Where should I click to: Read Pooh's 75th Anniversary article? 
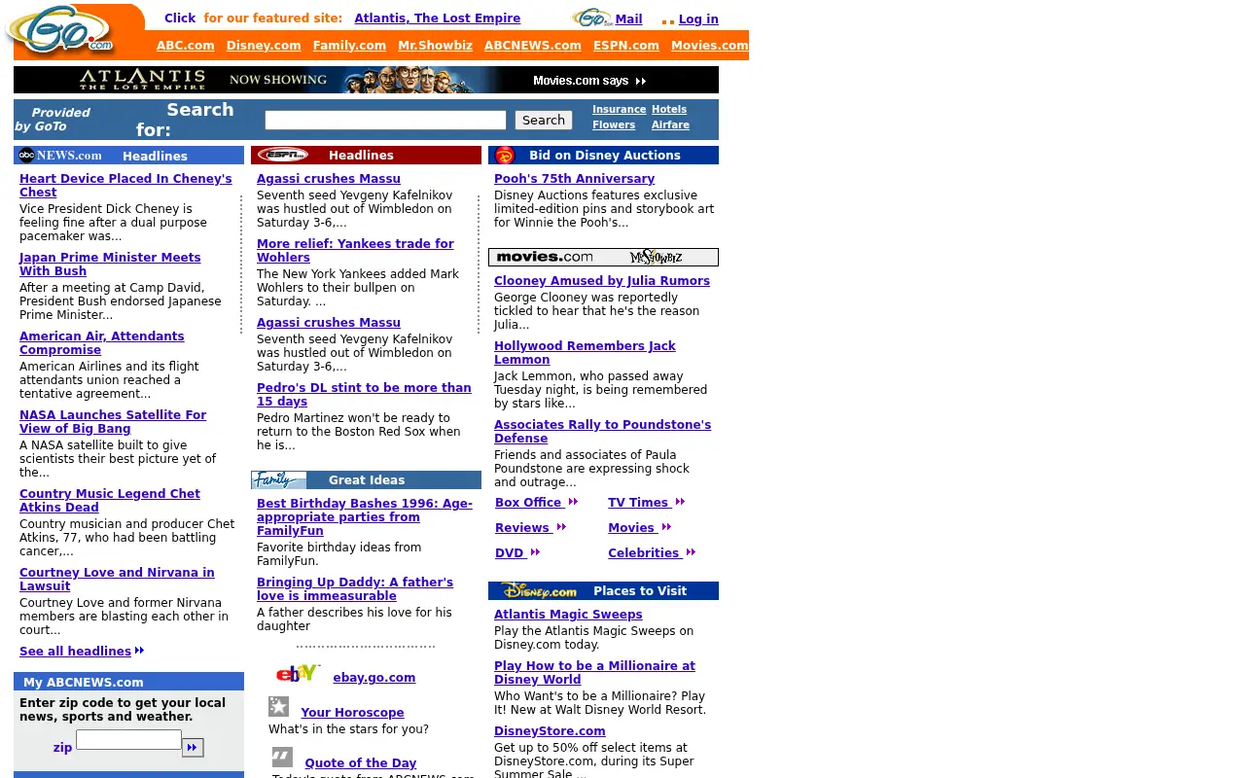click(x=574, y=179)
